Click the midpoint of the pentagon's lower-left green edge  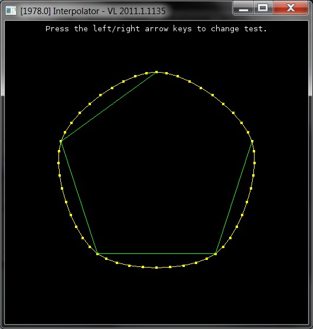79,197
